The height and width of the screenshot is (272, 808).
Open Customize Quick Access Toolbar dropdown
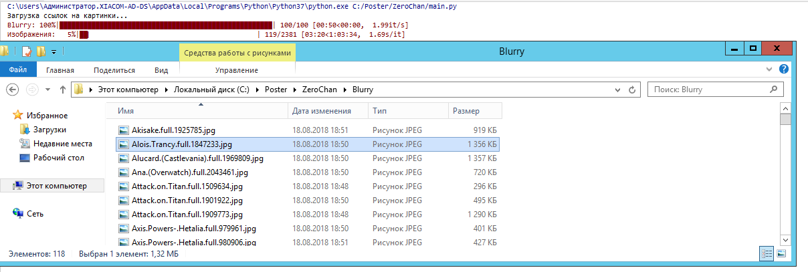tap(54, 51)
